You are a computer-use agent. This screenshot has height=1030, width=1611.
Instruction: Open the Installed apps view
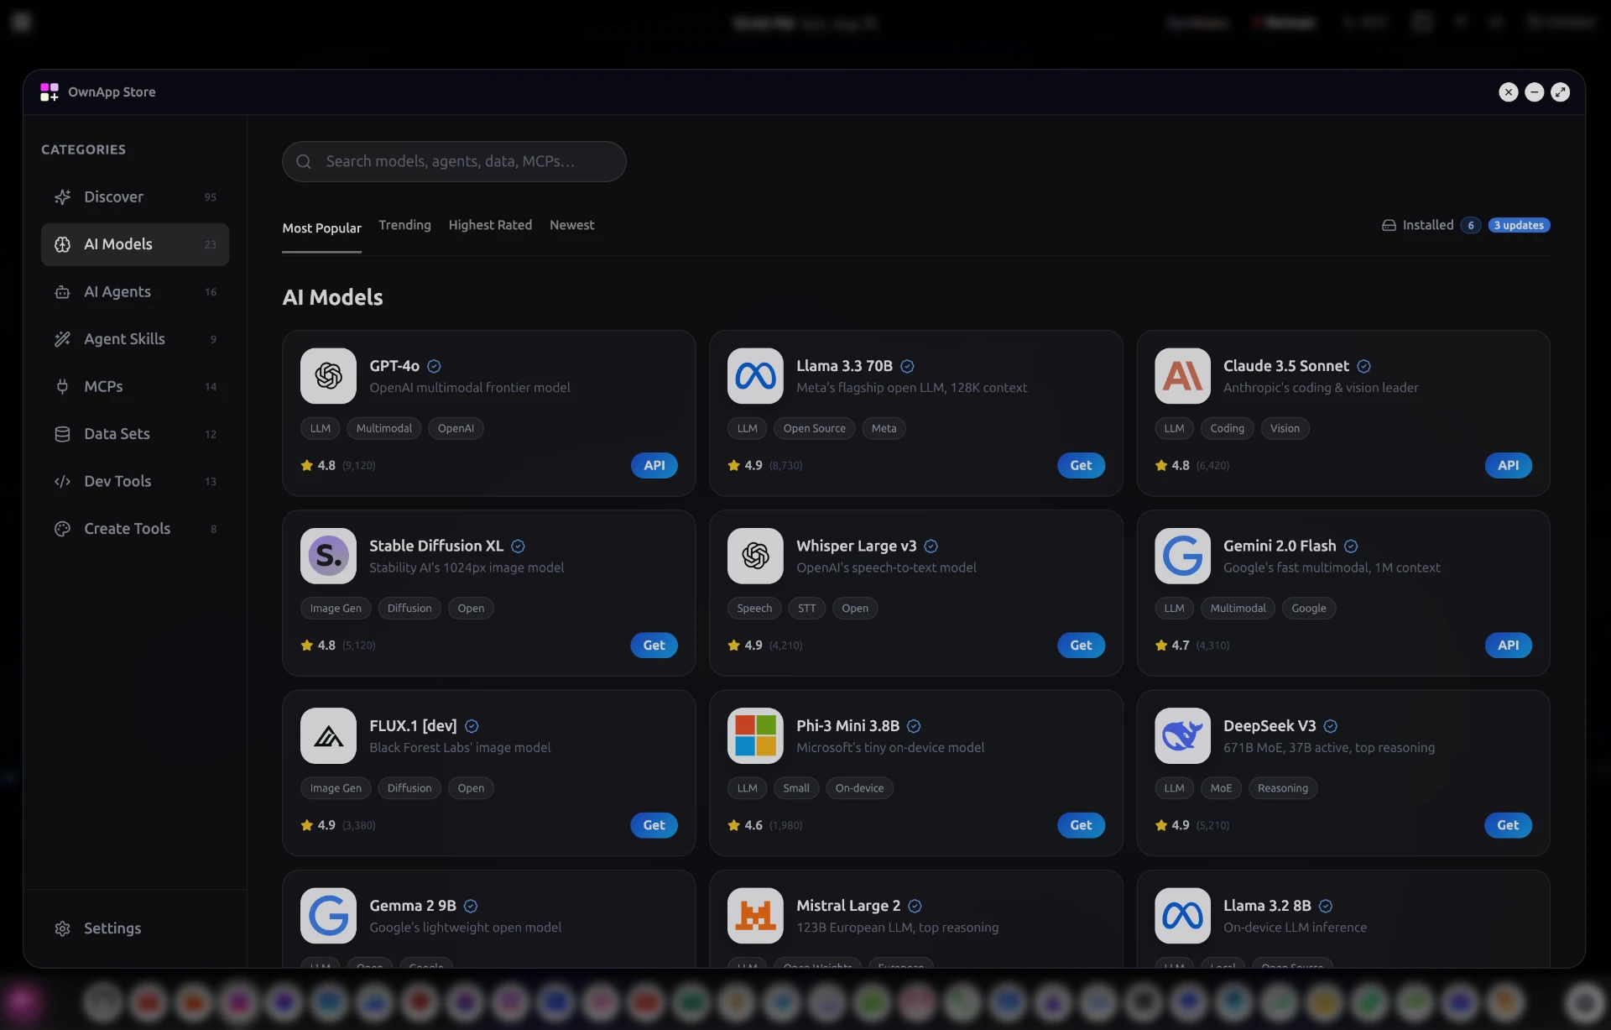(x=1428, y=225)
